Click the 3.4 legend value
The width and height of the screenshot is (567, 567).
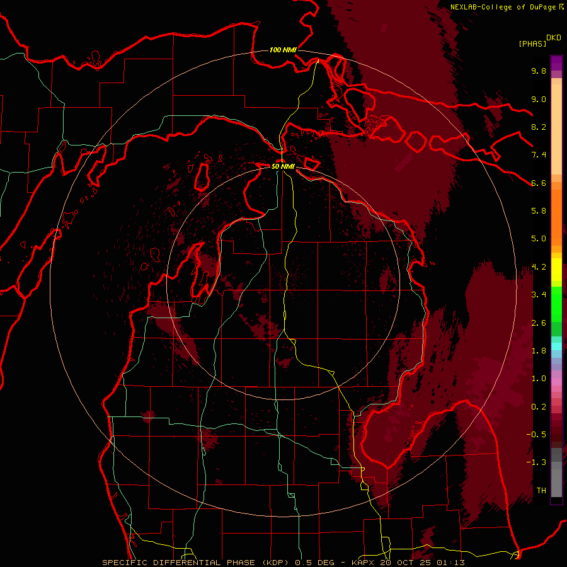pyautogui.click(x=539, y=295)
